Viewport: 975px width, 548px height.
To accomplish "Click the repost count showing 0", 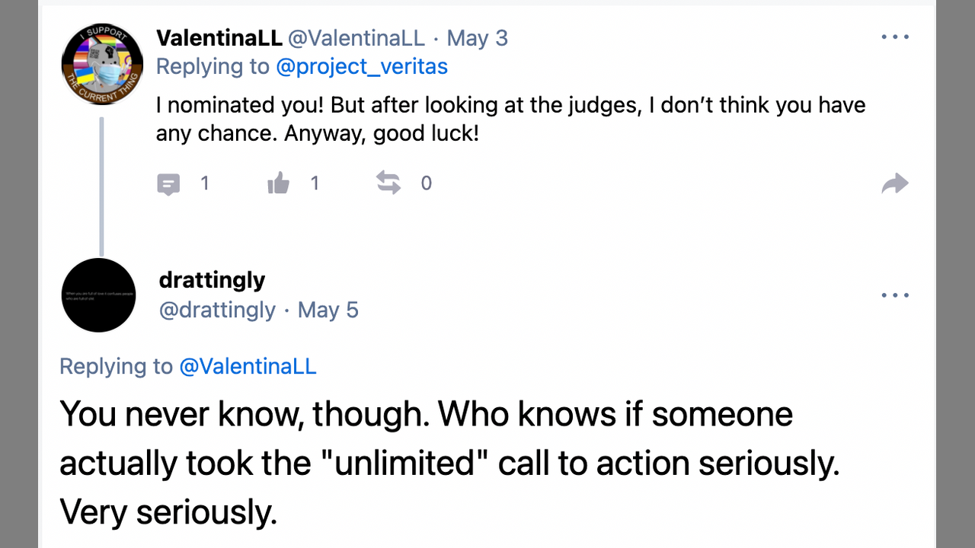I will pyautogui.click(x=426, y=183).
